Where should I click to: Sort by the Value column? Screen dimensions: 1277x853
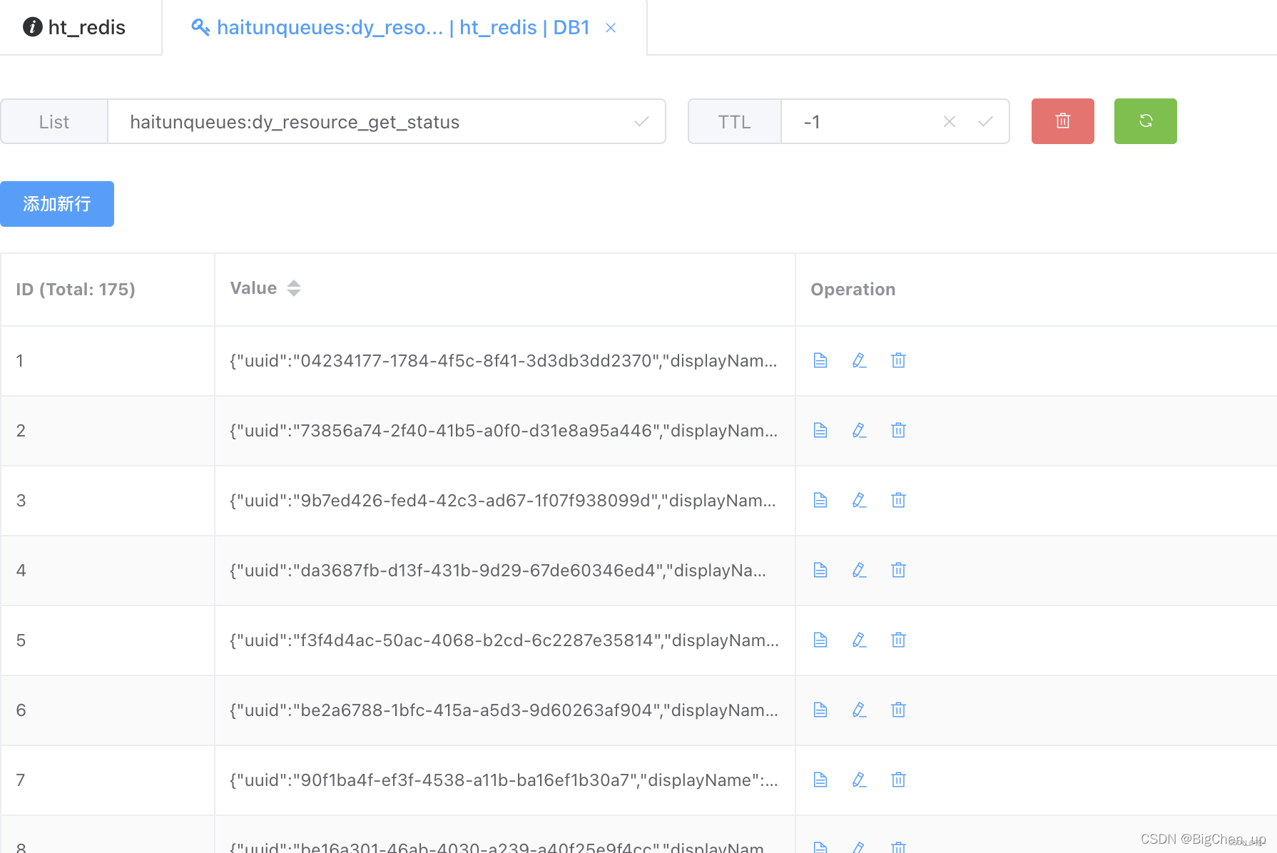(294, 288)
